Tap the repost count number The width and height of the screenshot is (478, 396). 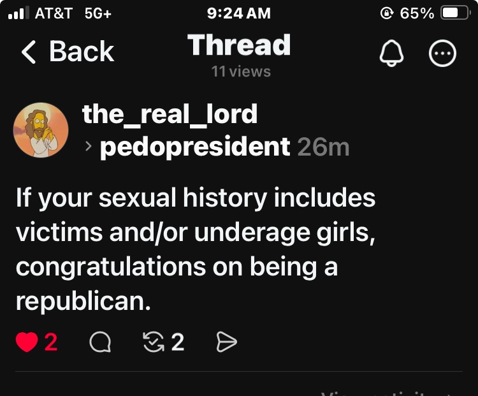click(178, 342)
